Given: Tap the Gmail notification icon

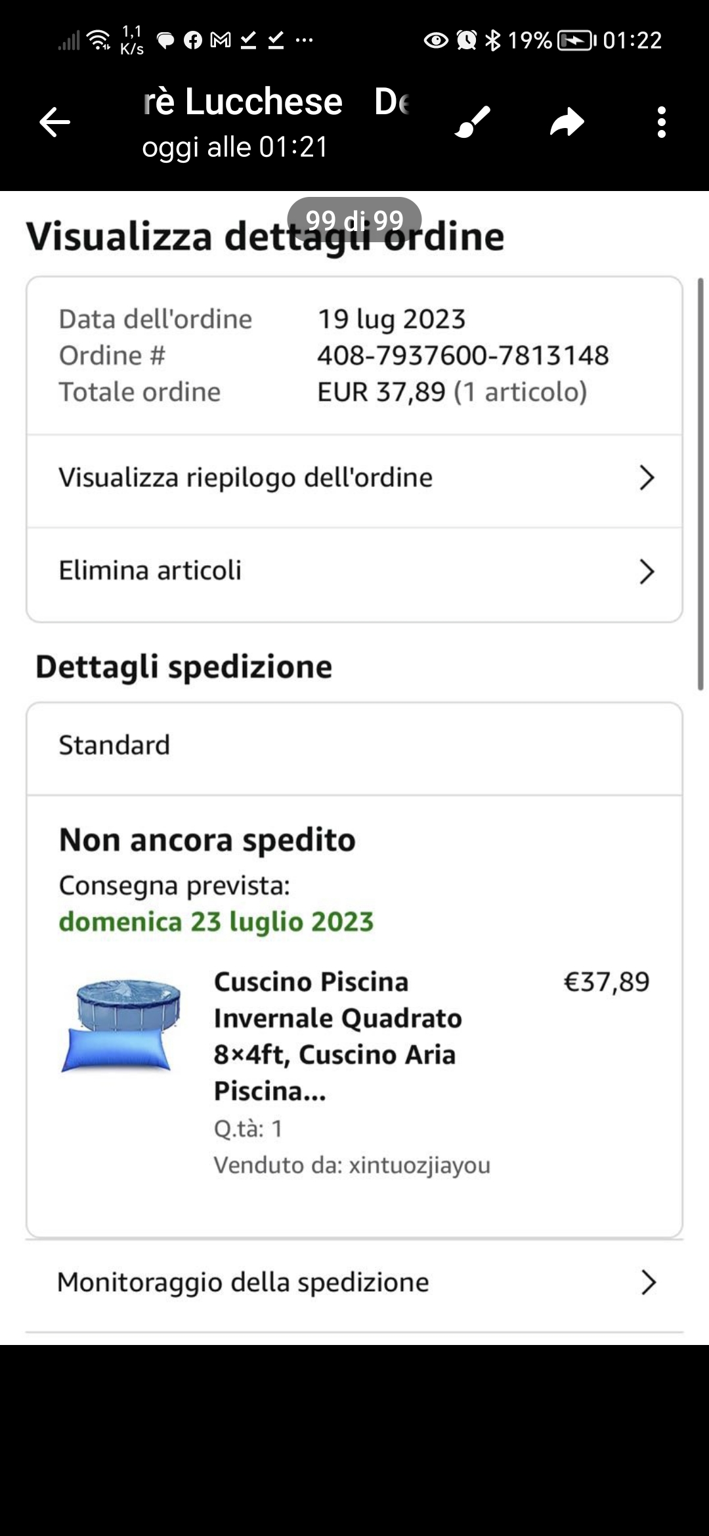Looking at the screenshot, I should tap(221, 40).
